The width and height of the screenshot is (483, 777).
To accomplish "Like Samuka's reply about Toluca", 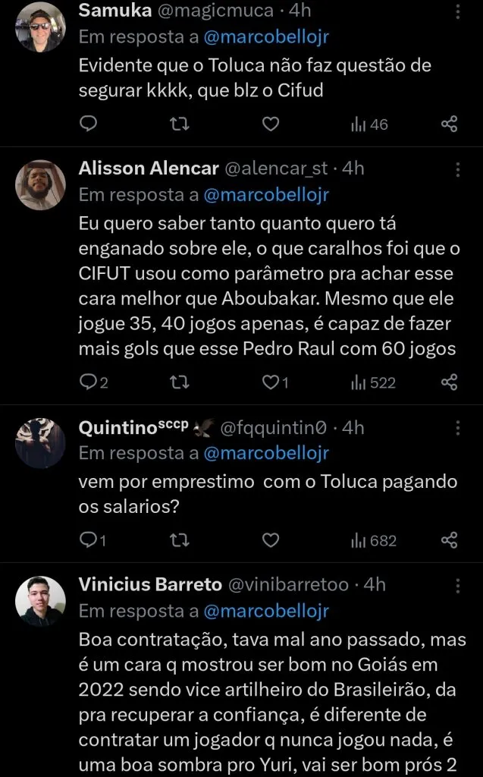I will click(x=270, y=124).
